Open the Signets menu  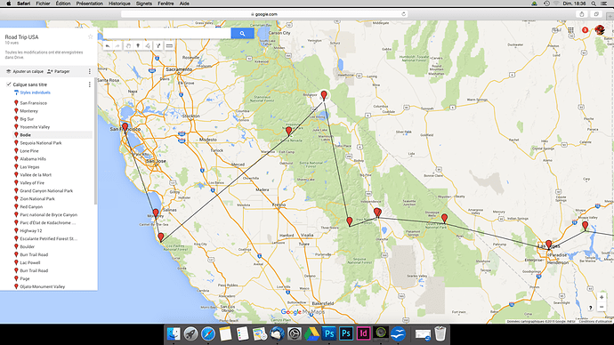(x=143, y=4)
